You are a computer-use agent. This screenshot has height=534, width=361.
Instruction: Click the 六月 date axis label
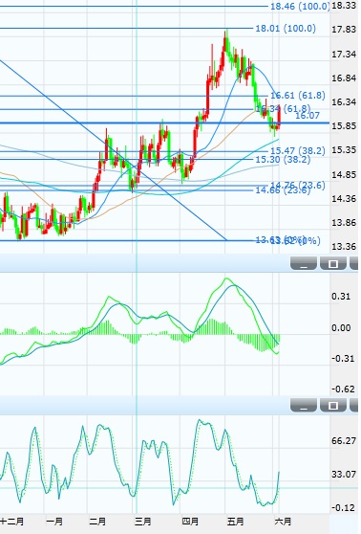(x=283, y=522)
